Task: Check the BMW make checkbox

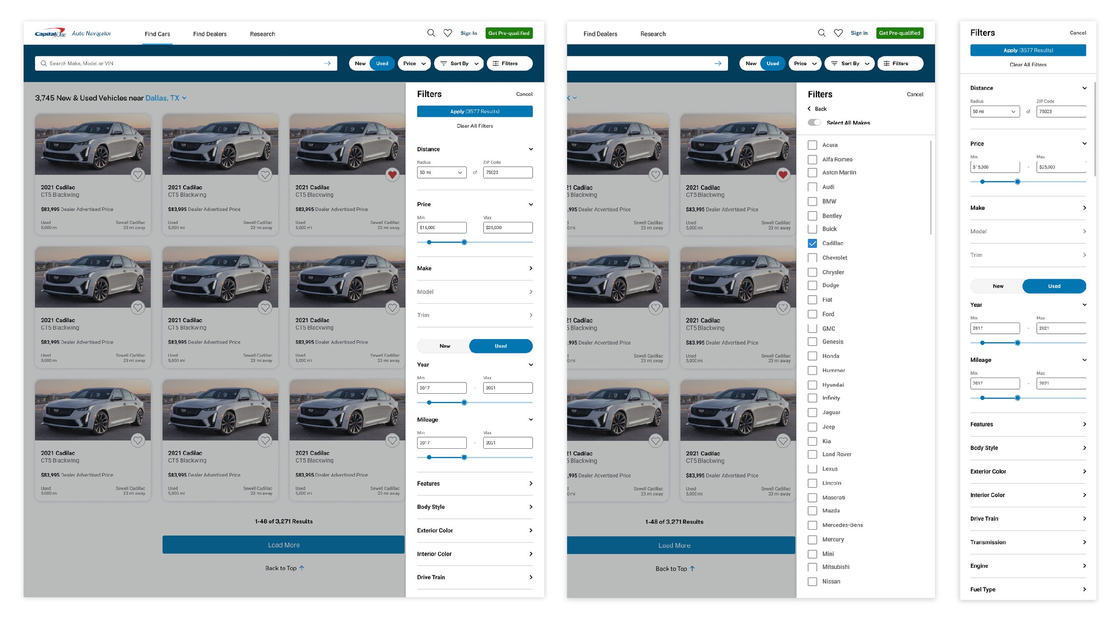Action: pos(812,201)
